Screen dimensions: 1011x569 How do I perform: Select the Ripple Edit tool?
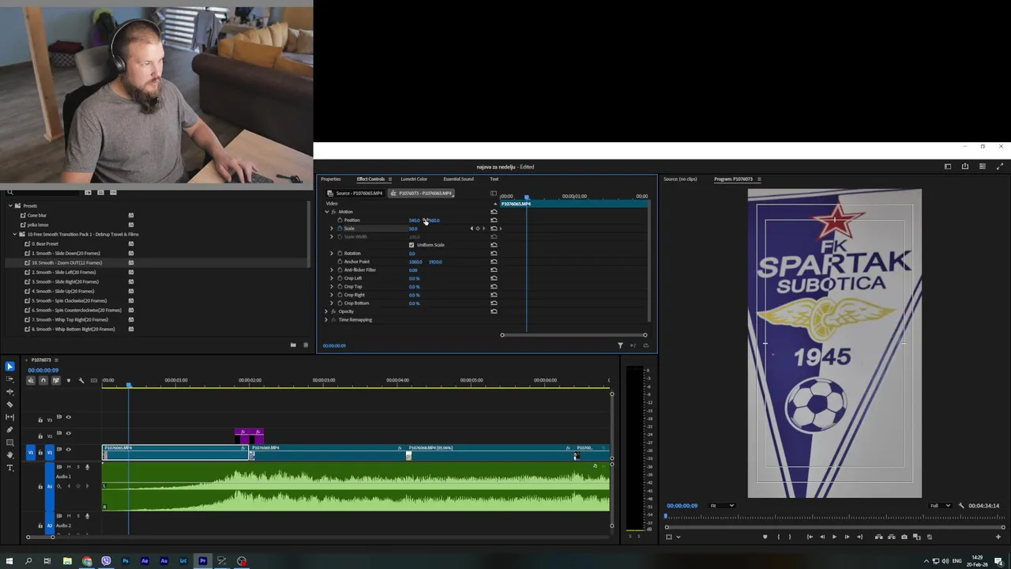pos(9,391)
